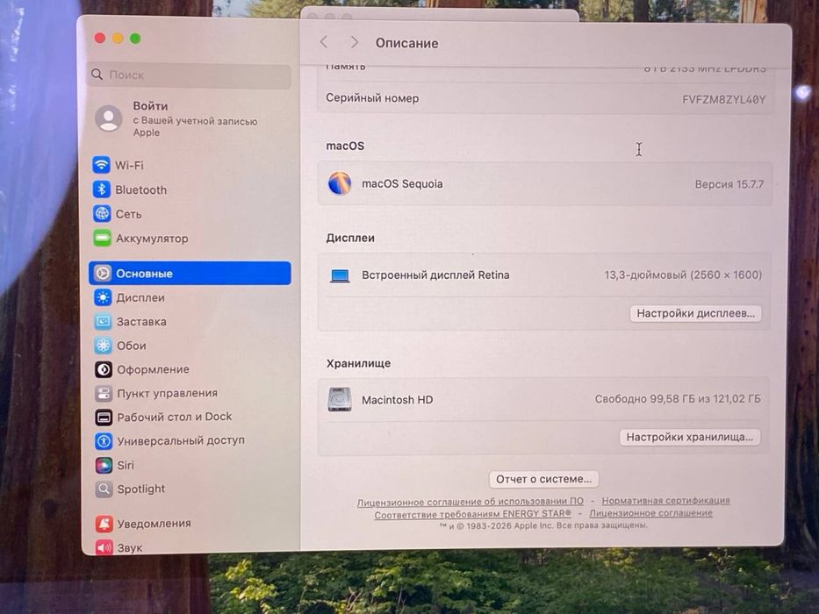
Task: Select Заставка in the sidebar
Action: point(190,321)
